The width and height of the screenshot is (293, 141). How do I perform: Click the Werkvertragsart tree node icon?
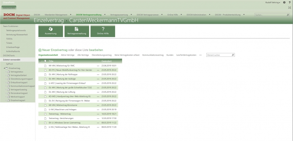(8, 97)
